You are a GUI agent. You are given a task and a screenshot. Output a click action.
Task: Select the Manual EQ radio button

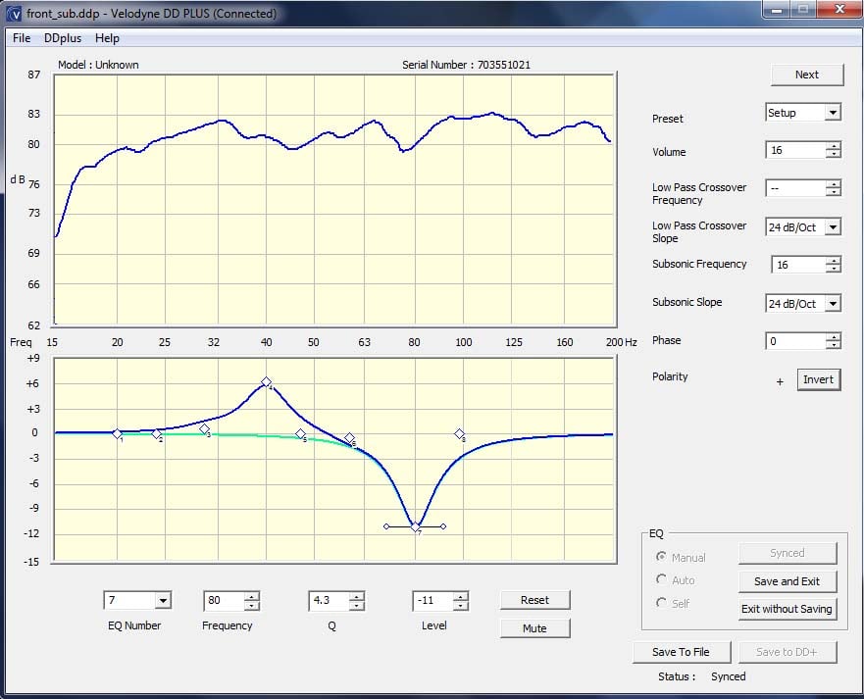(x=661, y=557)
